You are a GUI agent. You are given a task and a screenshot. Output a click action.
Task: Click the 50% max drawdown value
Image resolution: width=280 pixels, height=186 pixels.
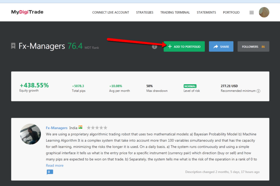(x=149, y=86)
